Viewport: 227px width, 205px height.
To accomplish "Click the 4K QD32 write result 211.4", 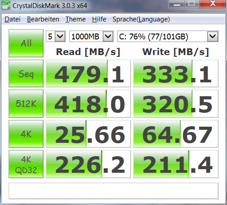I will pos(176,164).
